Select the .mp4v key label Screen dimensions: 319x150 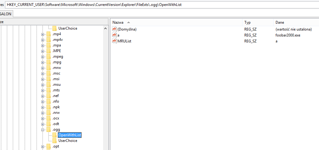tap(57, 40)
